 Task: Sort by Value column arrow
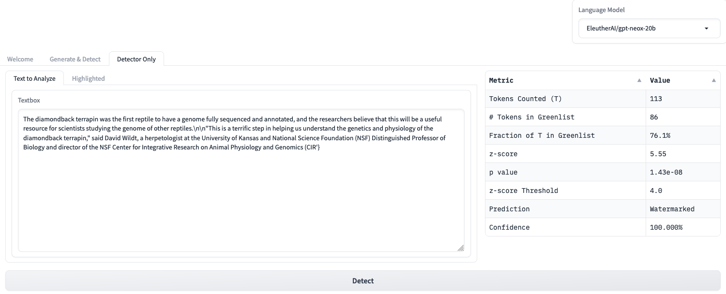click(714, 80)
